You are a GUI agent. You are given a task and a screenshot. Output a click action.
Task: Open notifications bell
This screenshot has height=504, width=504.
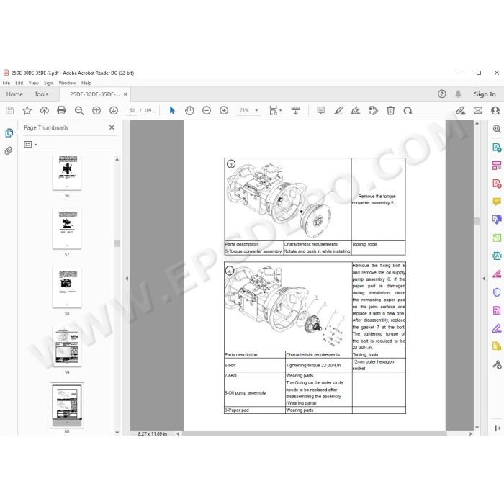(458, 94)
